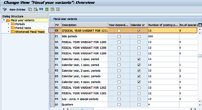Click the bottom-right horizontal scroll right arrow
202x110 pixels.
[195, 109]
